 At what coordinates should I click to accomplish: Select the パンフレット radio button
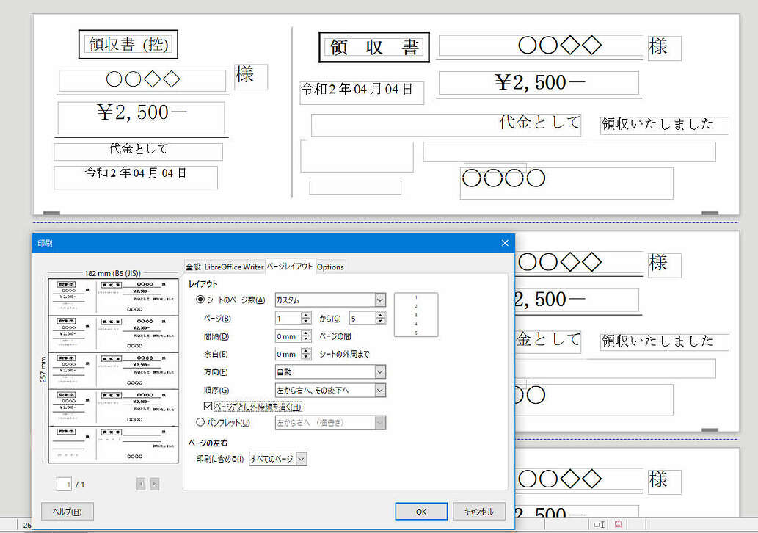pyautogui.click(x=200, y=422)
